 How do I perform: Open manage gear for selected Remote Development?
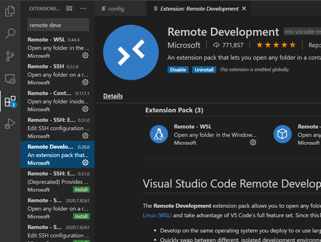pos(85,163)
